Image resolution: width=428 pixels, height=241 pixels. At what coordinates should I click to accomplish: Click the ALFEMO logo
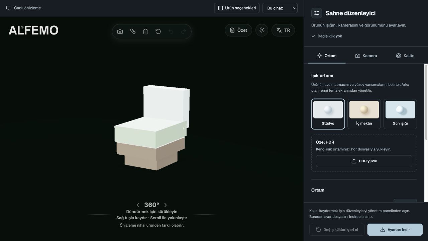[x=33, y=30]
